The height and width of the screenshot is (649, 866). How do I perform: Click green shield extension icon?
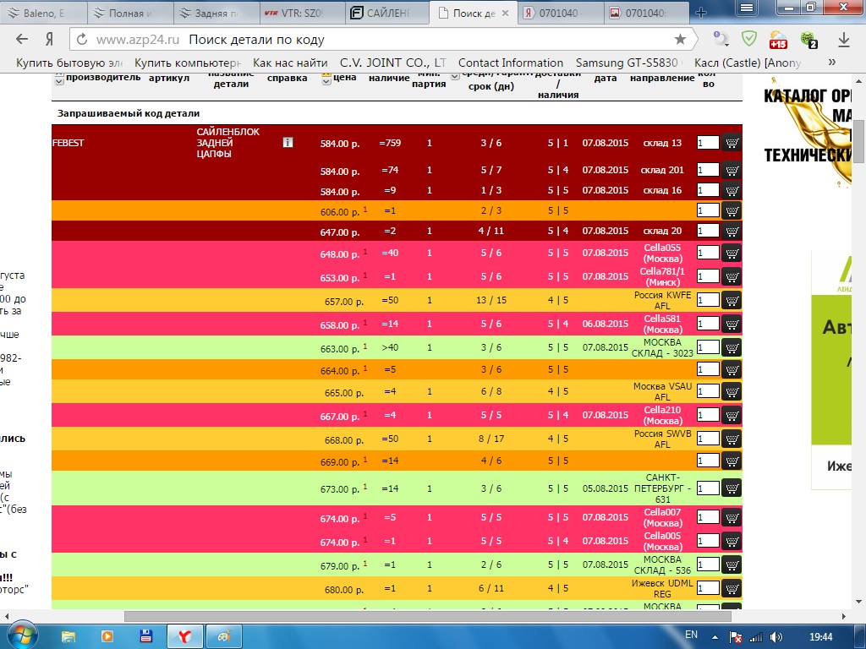(x=749, y=39)
